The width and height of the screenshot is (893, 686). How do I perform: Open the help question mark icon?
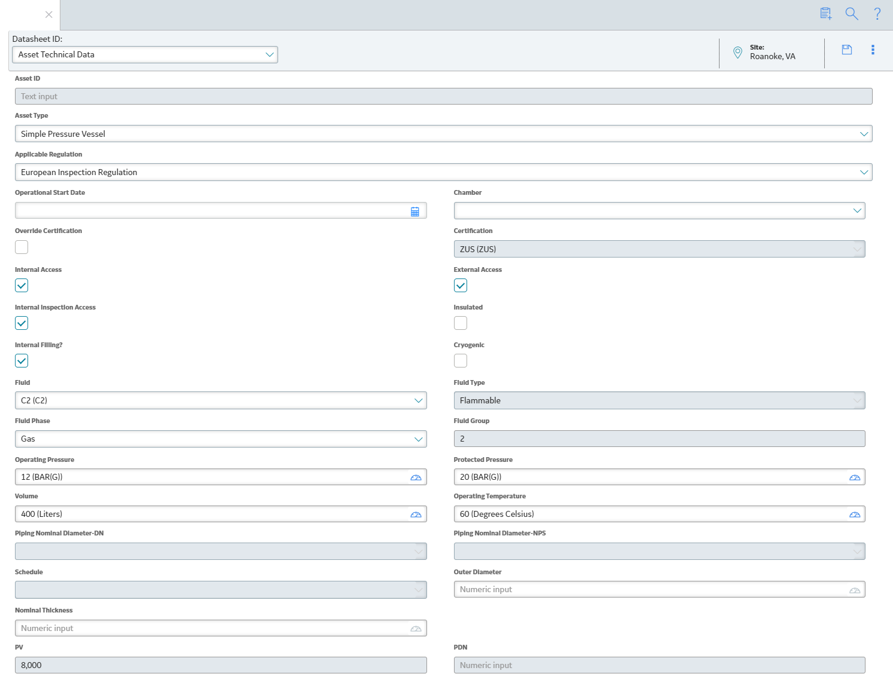coord(877,13)
